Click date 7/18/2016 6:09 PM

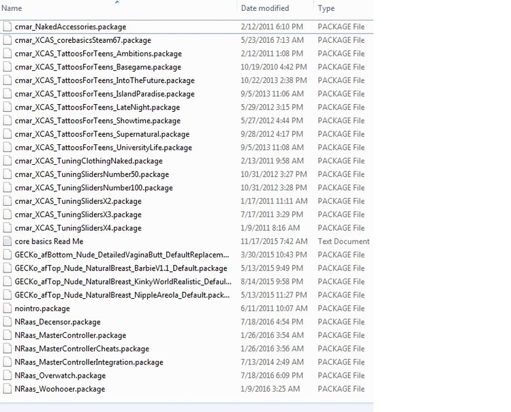(272, 375)
